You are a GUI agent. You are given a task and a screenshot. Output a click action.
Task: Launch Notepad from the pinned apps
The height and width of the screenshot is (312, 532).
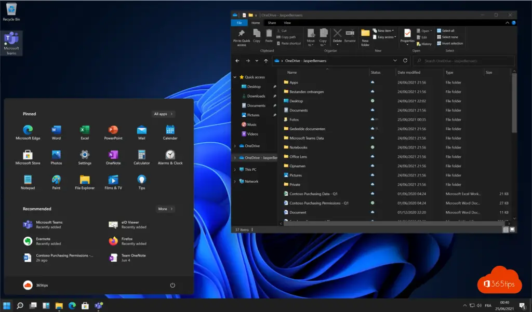tap(28, 182)
